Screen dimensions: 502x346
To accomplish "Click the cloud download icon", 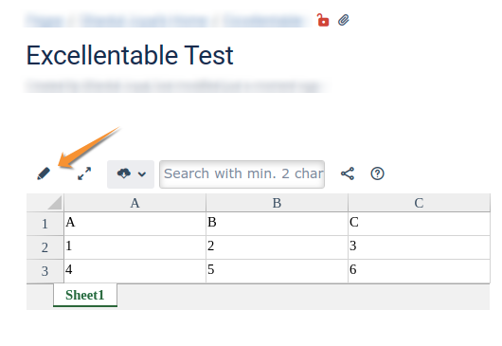I will click(x=124, y=173).
